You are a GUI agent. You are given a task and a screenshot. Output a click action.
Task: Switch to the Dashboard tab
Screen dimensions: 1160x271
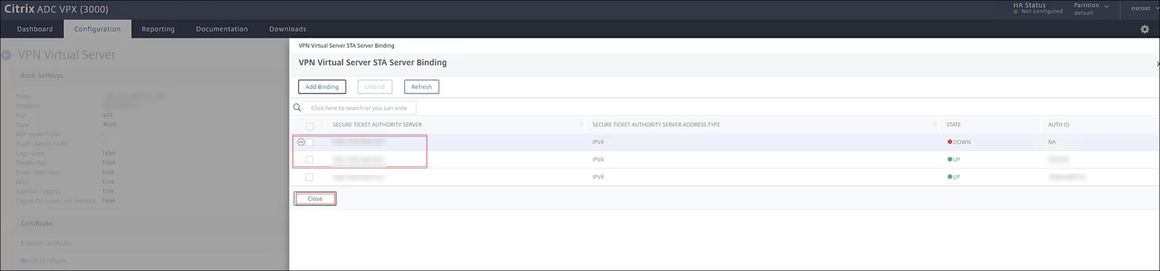pyautogui.click(x=35, y=29)
